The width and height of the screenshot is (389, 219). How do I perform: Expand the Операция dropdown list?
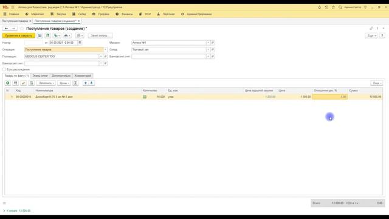[105, 50]
